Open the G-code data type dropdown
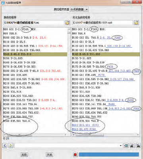The height and width of the screenshot is (159, 143). pyautogui.click(x=79, y=10)
